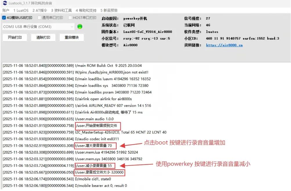
Task: Select the current network value 4G
Action: pyautogui.click(x=208, y=25)
